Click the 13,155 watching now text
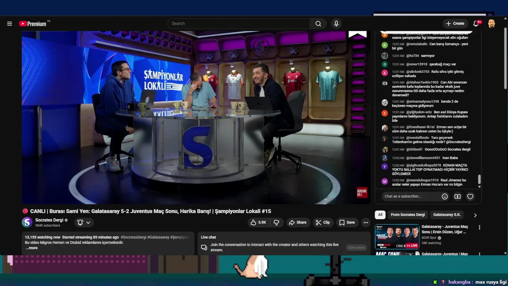 [x=42, y=237]
